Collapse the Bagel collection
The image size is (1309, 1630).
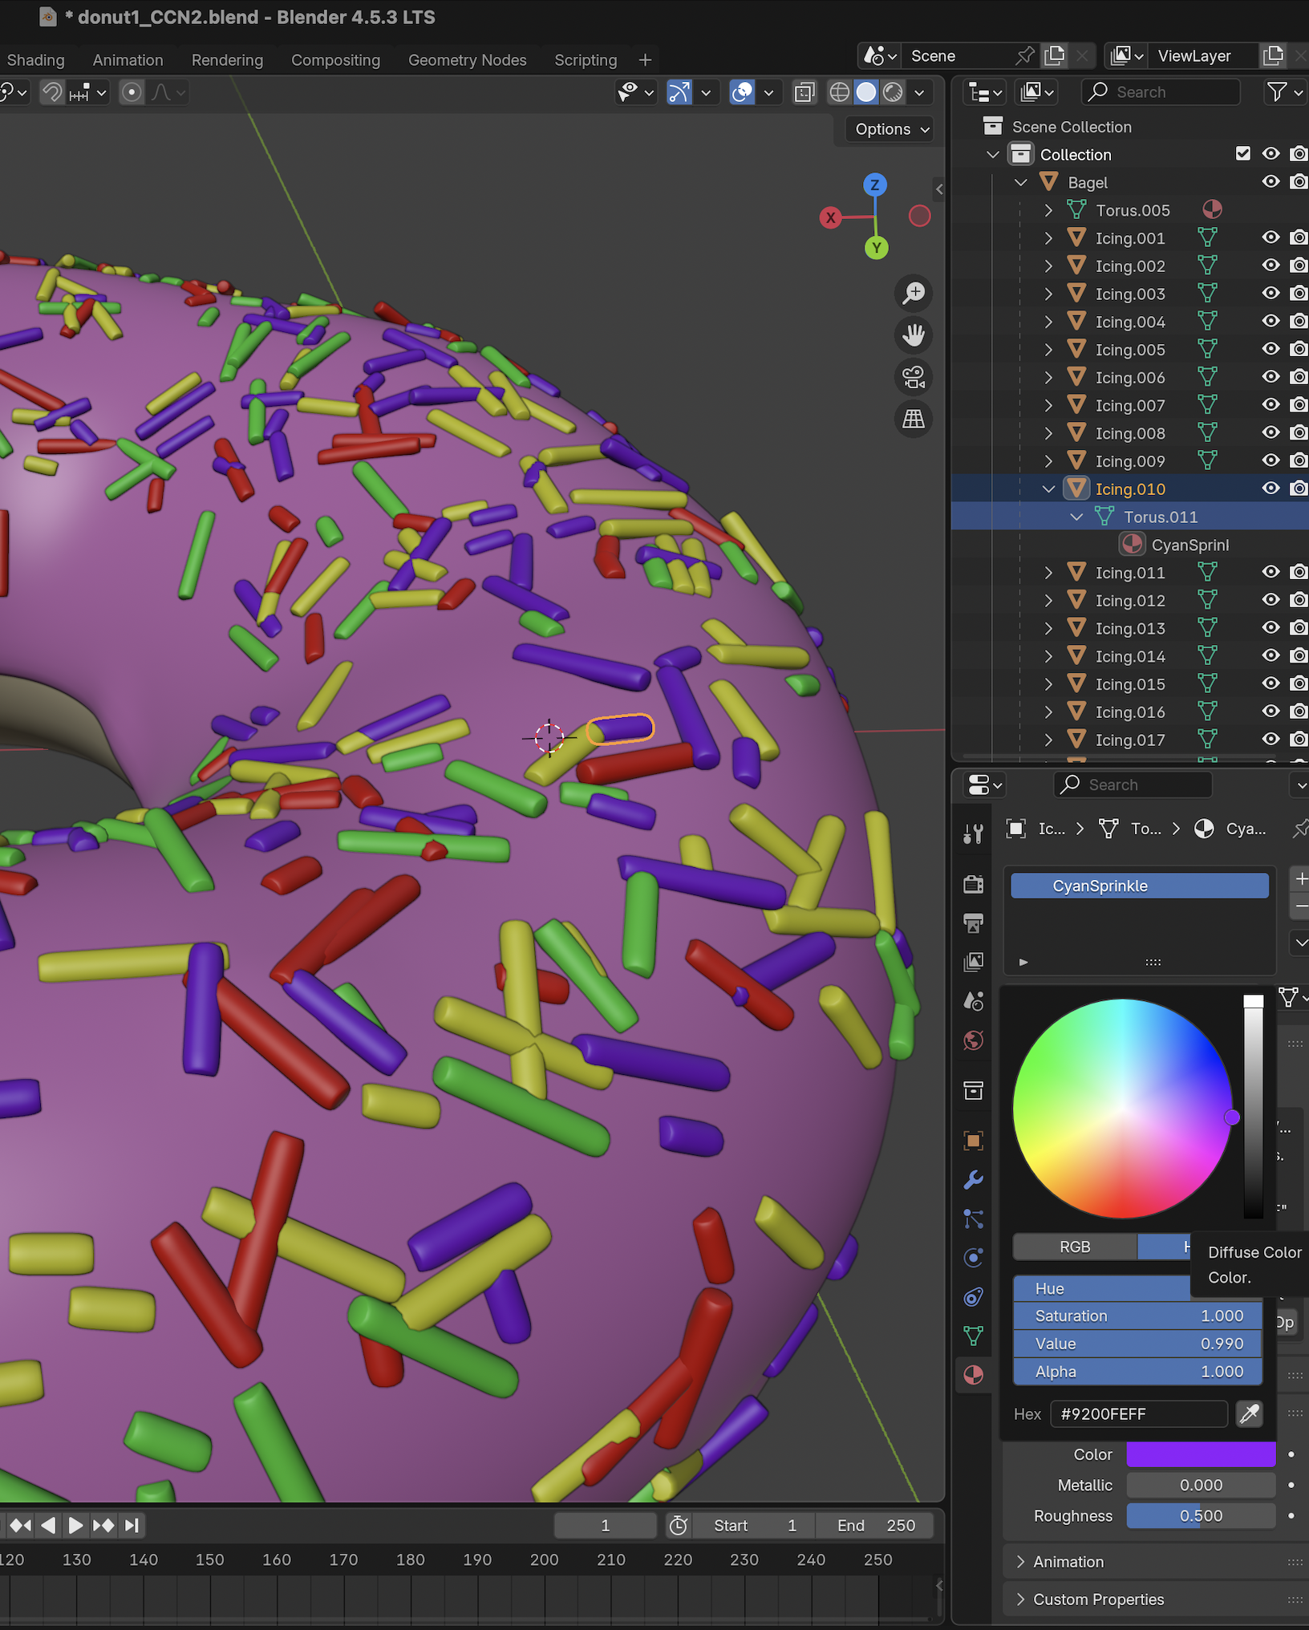1021,182
